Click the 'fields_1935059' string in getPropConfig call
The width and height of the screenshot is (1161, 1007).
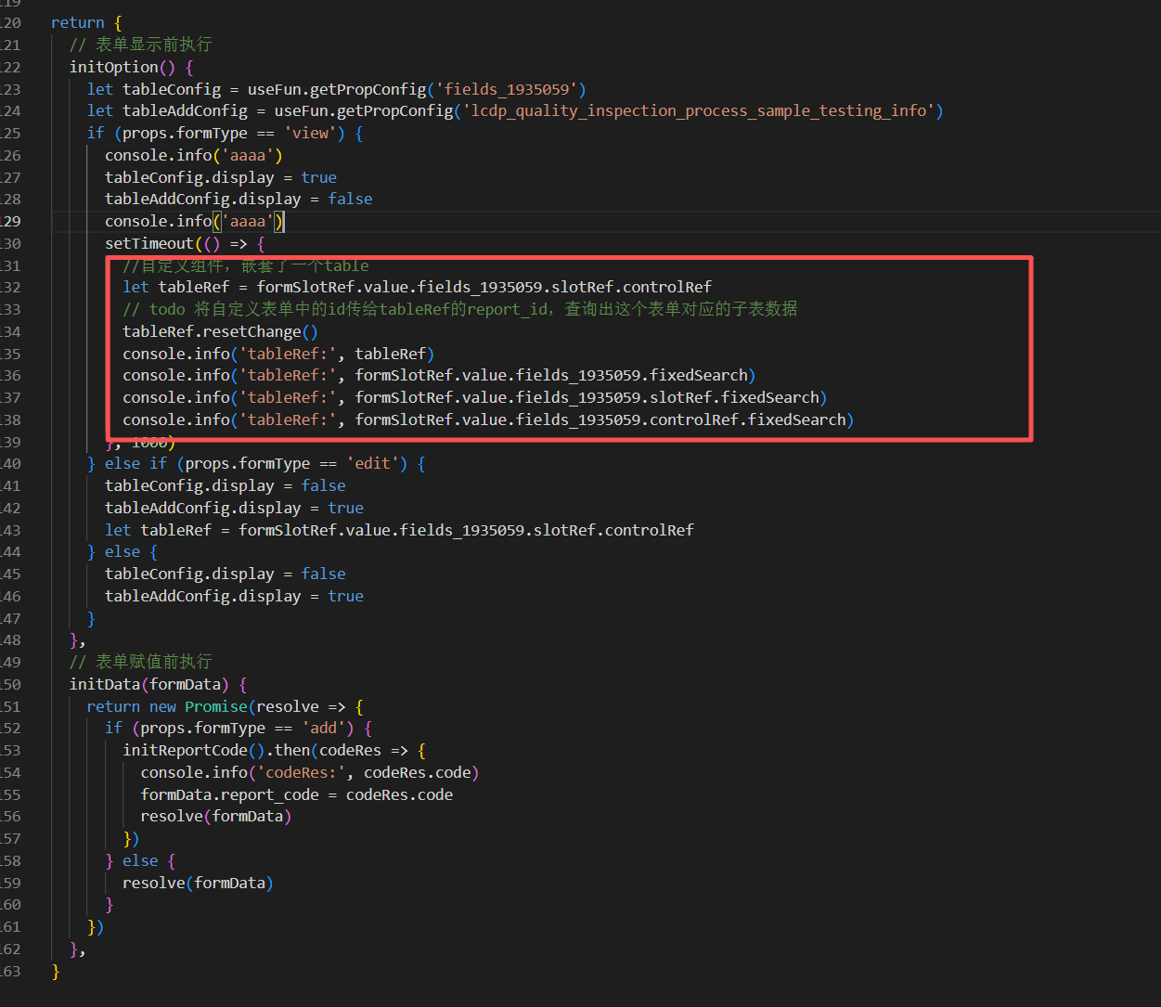[x=506, y=89]
